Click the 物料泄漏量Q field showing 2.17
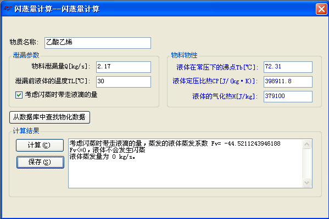This screenshot has height=219, width=329. point(124,67)
